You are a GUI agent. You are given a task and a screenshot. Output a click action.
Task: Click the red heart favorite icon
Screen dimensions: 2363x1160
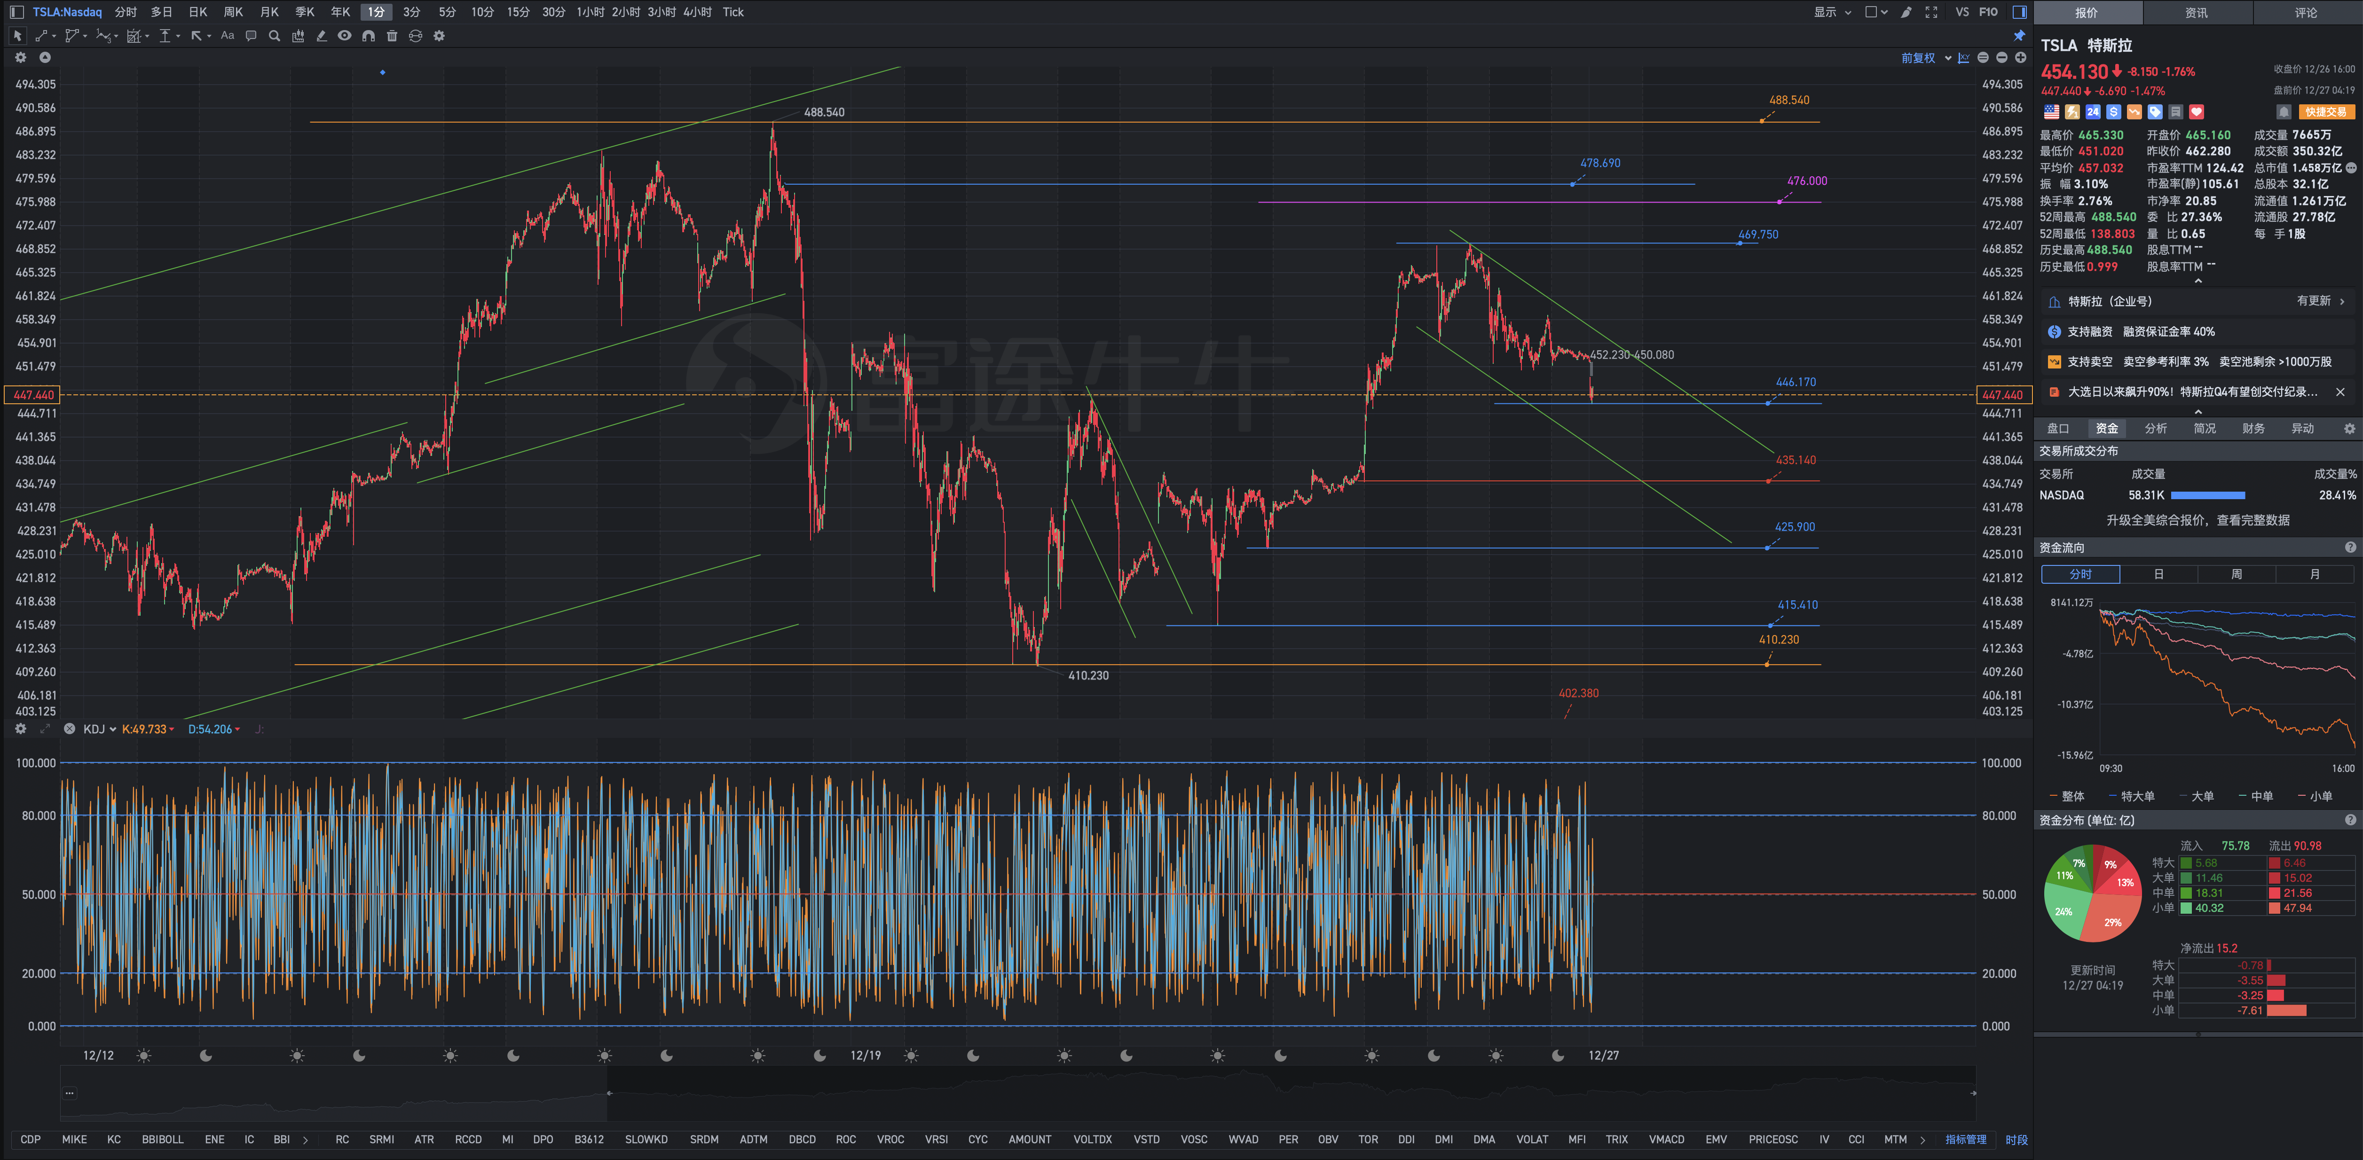(x=2196, y=112)
